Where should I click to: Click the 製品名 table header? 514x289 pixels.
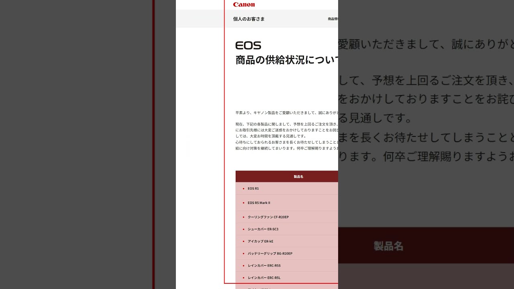(287, 177)
